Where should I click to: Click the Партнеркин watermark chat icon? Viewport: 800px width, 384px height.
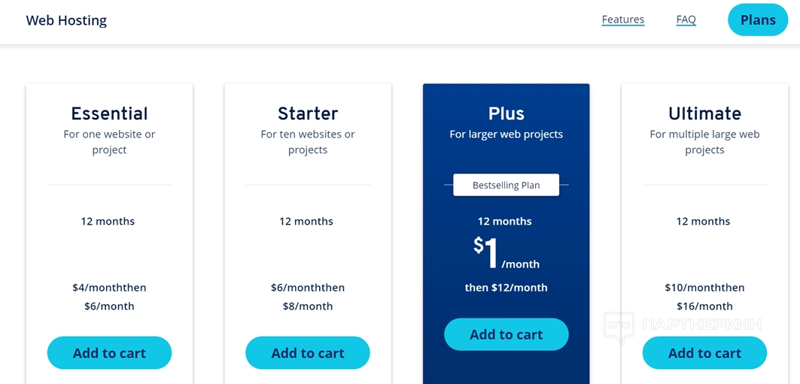(619, 328)
